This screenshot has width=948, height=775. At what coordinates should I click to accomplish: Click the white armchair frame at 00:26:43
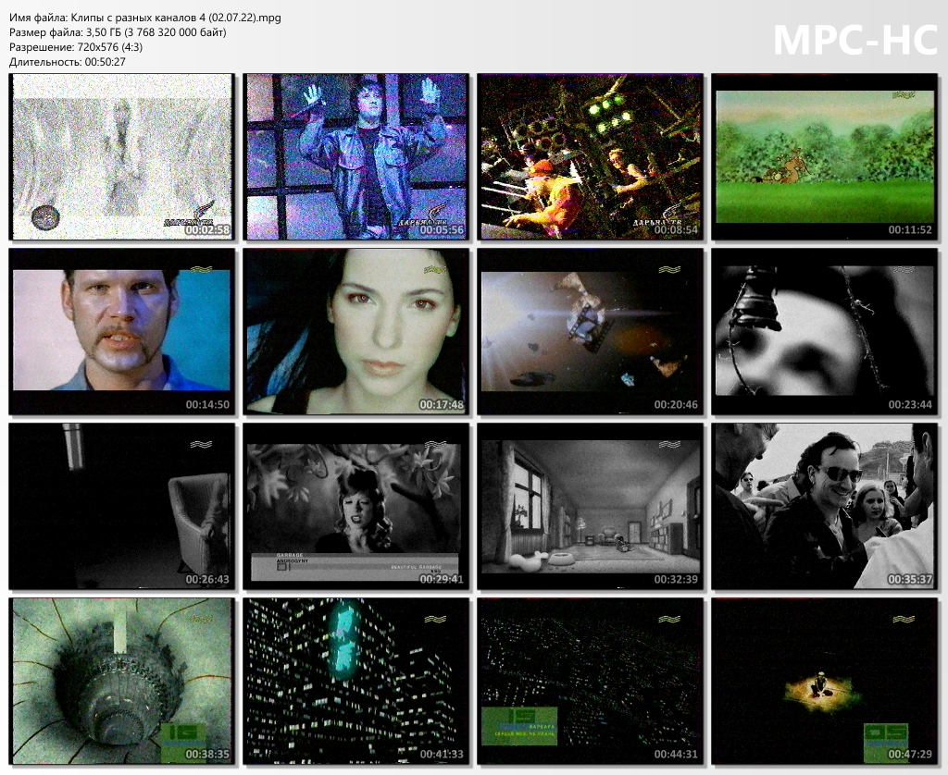[x=121, y=506]
